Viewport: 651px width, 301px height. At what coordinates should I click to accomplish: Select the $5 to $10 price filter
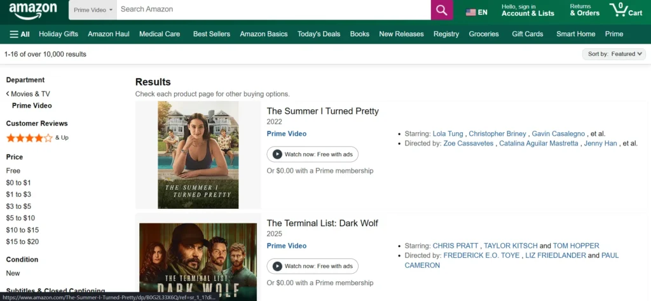tap(20, 218)
